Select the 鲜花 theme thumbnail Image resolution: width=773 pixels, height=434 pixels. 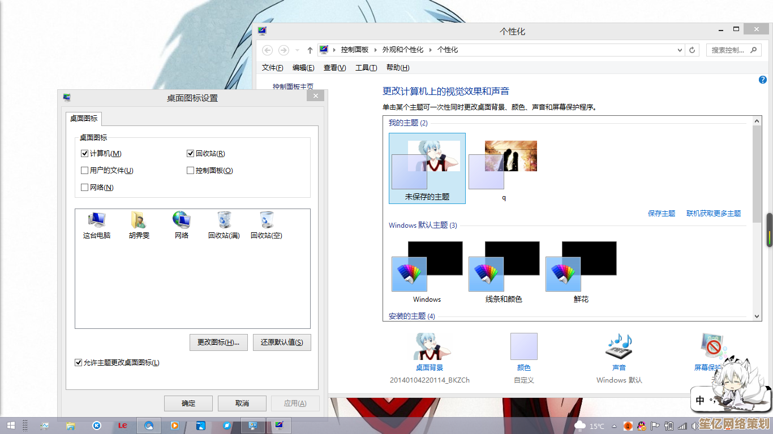coord(581,267)
